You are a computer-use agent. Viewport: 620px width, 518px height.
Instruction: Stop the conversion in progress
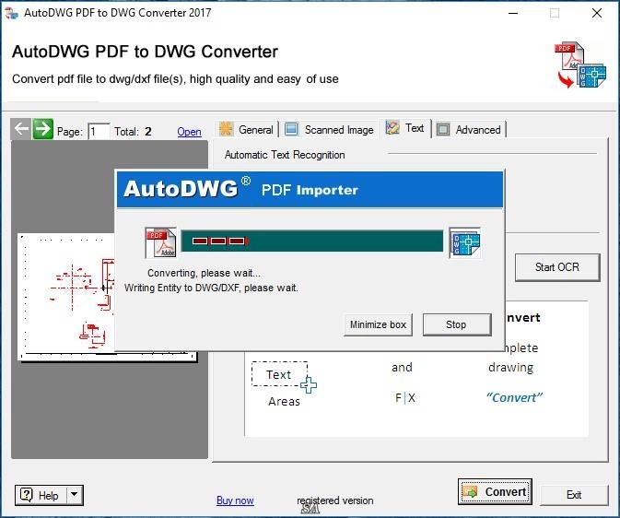point(457,324)
